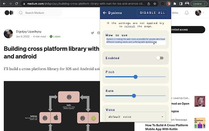Toggle the Enabled switch
The image size is (209, 131).
pos(160,58)
